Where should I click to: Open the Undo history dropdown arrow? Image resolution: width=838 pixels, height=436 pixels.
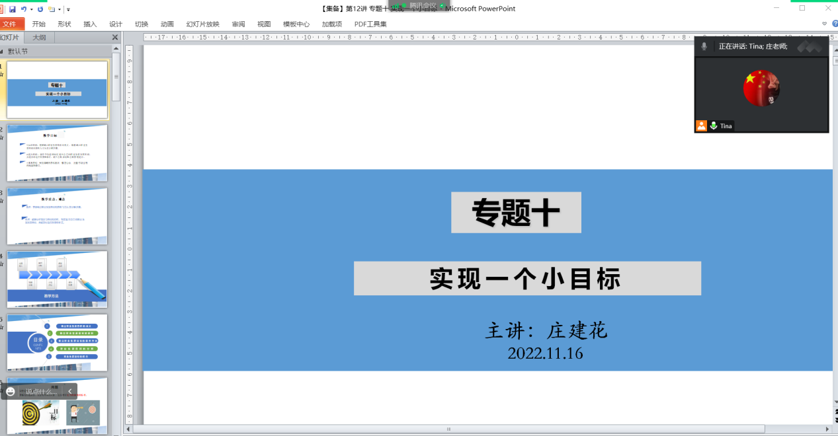(31, 9)
